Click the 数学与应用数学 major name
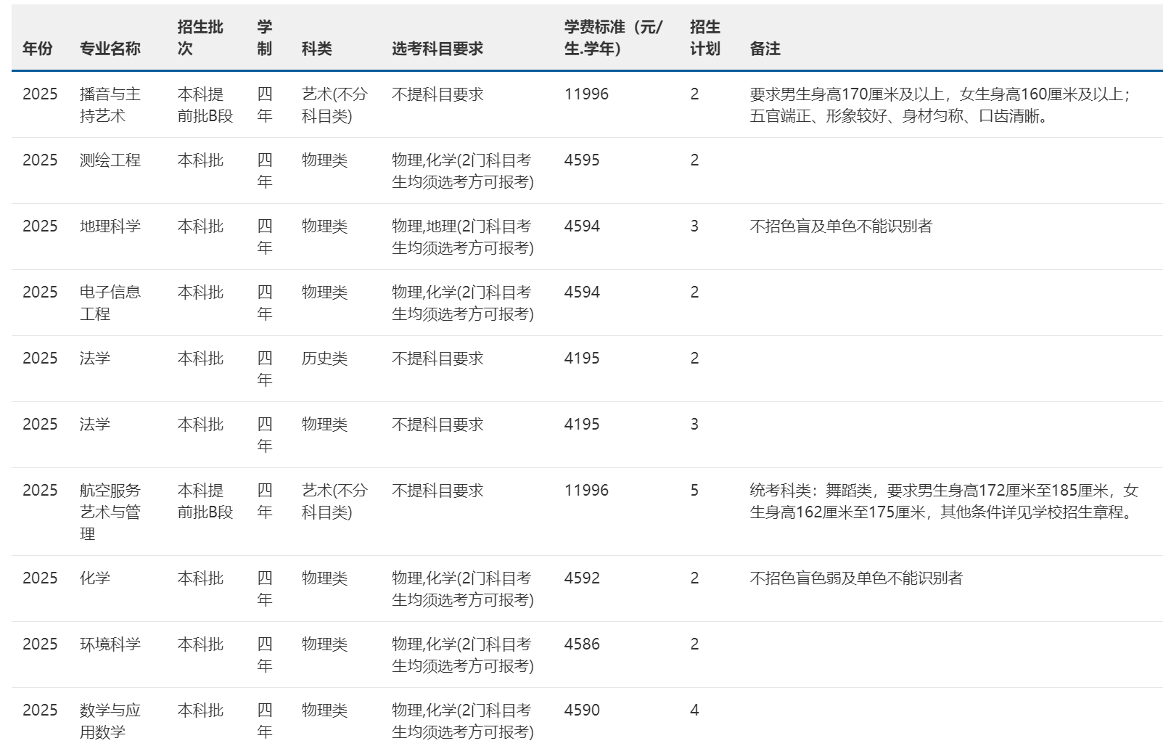This screenshot has width=1163, height=754. coord(110,721)
